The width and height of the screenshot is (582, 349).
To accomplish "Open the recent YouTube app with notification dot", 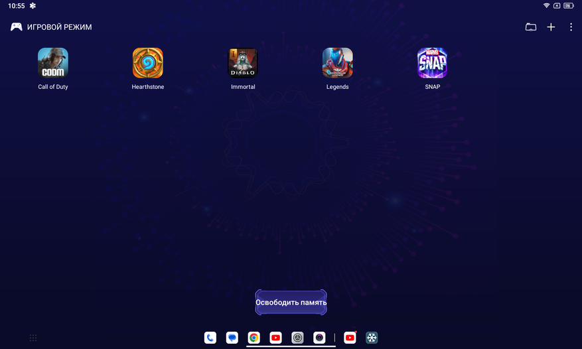I will [x=350, y=338].
